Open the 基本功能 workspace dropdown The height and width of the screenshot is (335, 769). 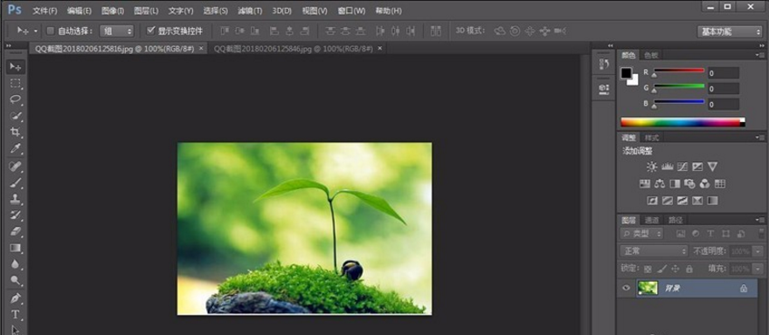pos(730,31)
